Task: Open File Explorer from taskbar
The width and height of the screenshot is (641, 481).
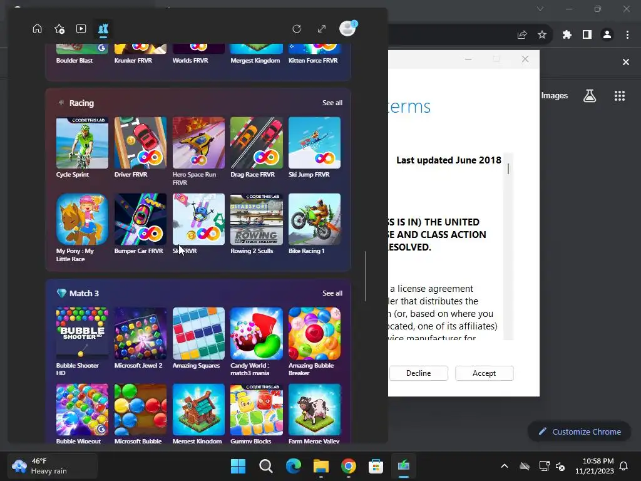Action: point(321,466)
